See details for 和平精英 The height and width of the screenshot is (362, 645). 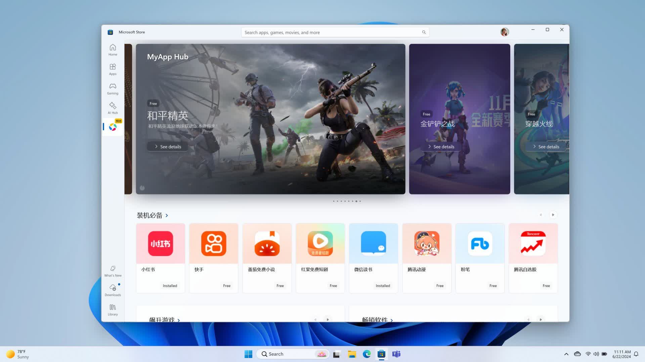[x=168, y=147]
